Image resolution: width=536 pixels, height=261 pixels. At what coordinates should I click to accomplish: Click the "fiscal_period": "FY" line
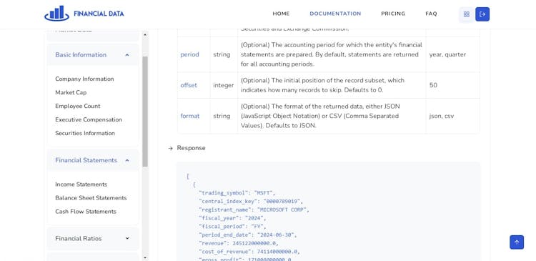tap(232, 227)
